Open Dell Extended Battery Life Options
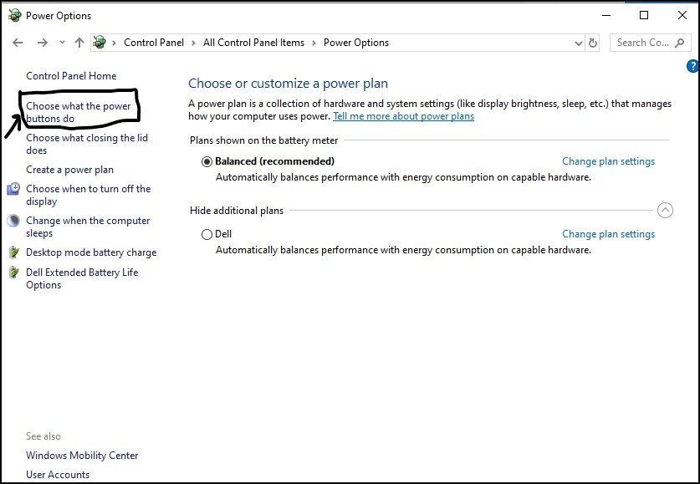The height and width of the screenshot is (484, 700). (x=82, y=278)
